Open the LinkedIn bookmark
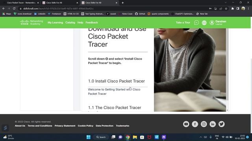252x141 pixels. (40, 14)
